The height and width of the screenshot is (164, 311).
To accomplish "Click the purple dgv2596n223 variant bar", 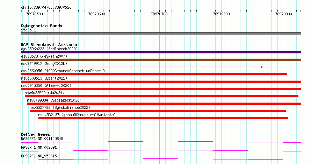I will tap(161, 52).
